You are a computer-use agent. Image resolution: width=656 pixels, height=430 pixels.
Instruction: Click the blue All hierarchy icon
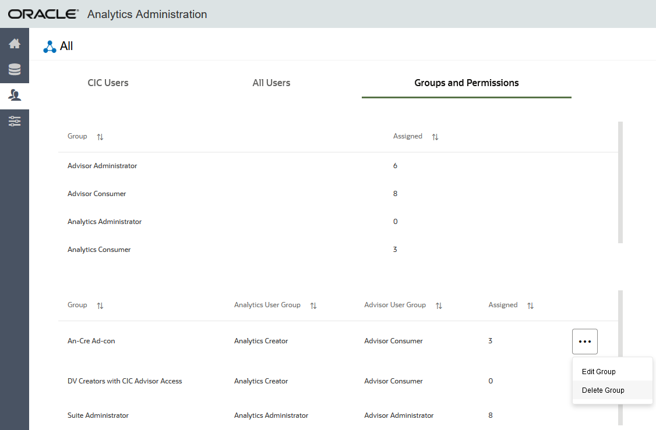[50, 47]
